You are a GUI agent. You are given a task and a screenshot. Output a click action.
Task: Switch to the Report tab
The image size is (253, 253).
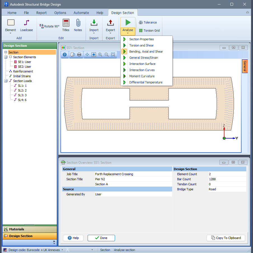pos(41,13)
